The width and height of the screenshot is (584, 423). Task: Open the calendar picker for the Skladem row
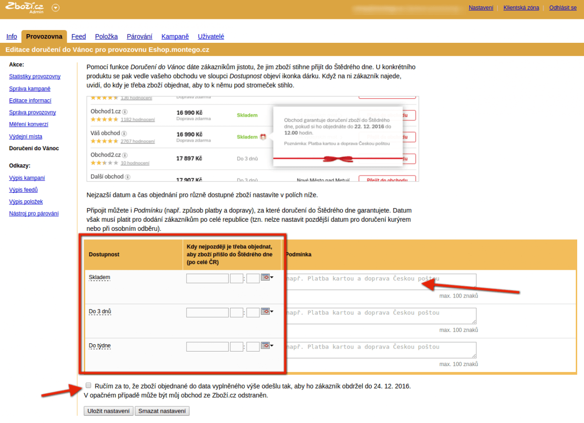click(x=266, y=278)
